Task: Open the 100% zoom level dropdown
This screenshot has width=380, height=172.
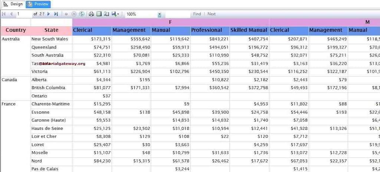Action: (x=160, y=14)
